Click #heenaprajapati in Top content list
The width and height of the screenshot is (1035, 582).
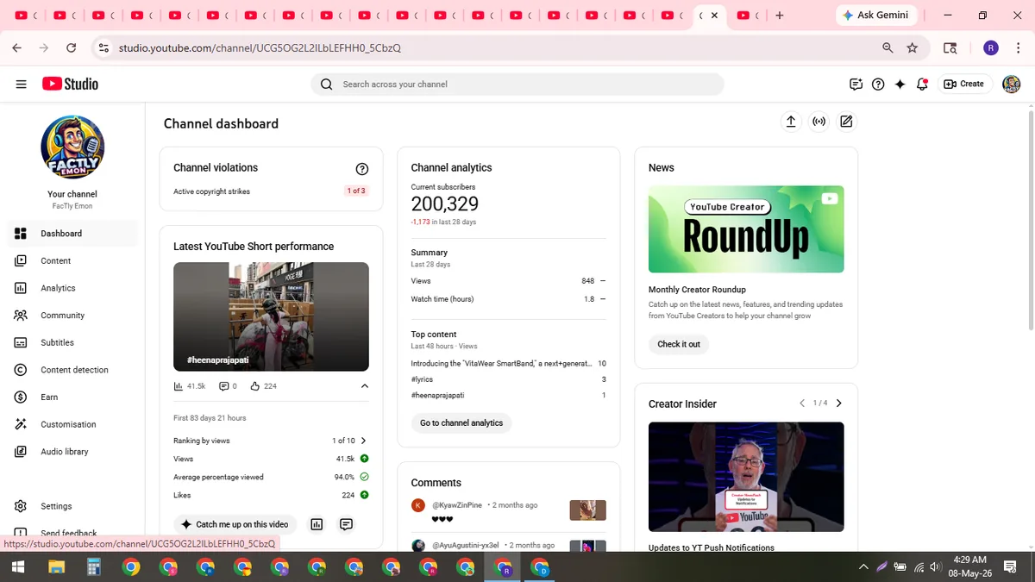coord(437,395)
